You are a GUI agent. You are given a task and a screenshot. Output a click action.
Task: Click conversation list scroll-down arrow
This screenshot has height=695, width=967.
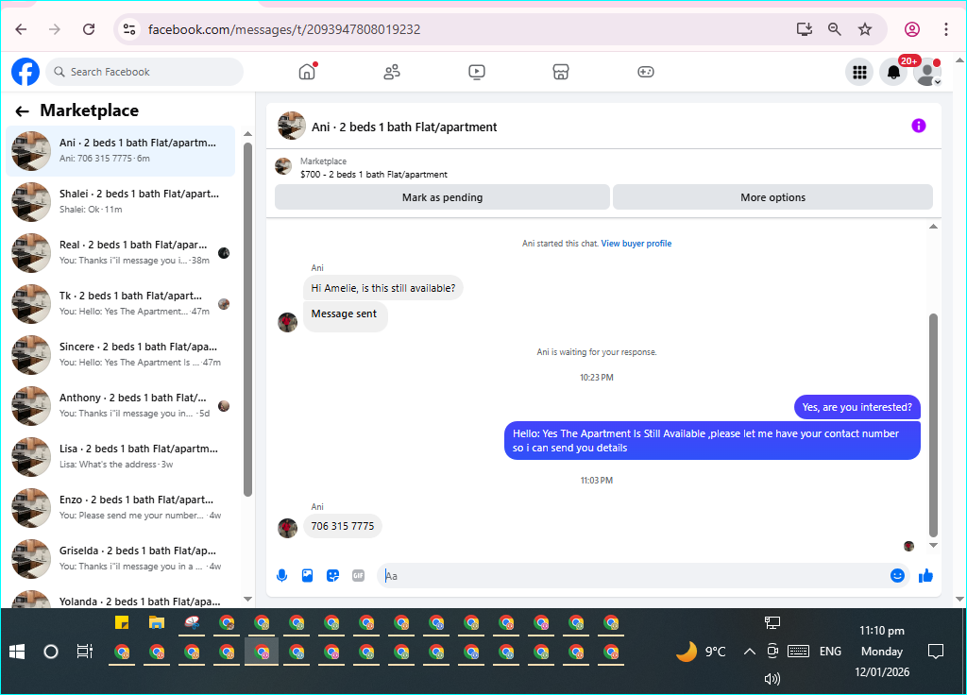click(248, 599)
